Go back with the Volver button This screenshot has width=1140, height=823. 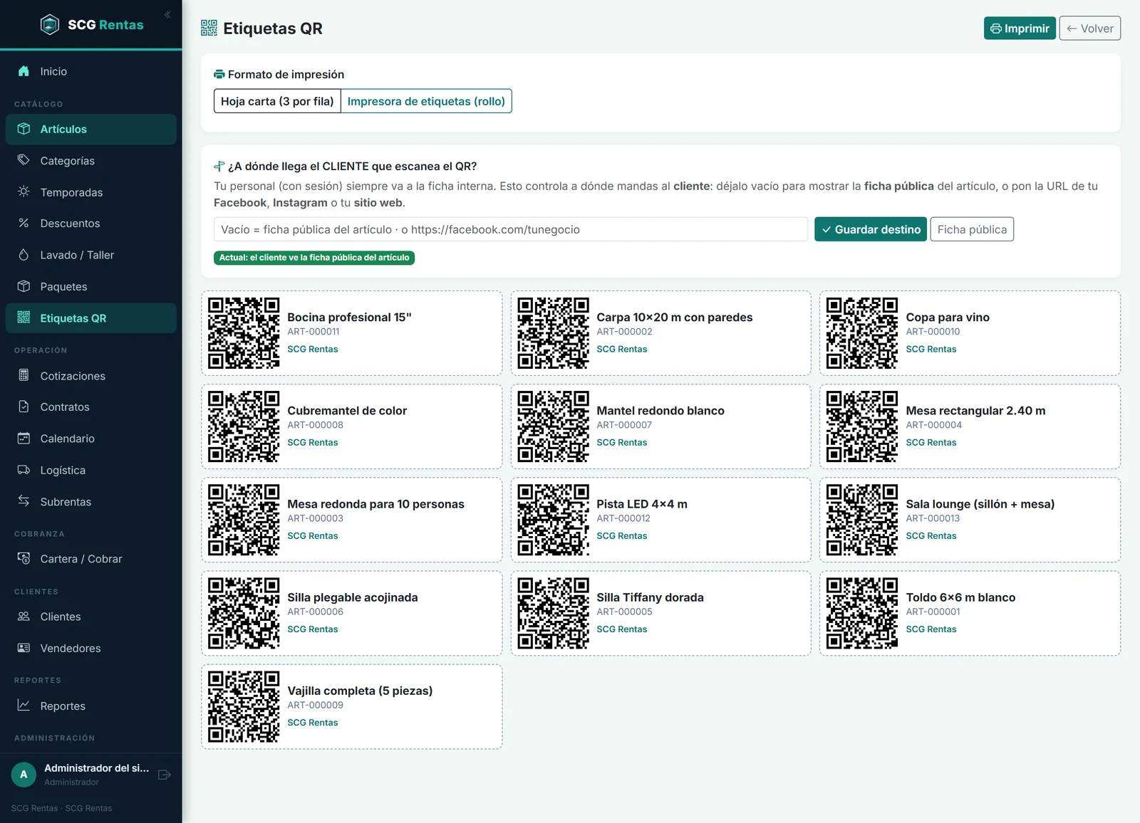[1090, 28]
